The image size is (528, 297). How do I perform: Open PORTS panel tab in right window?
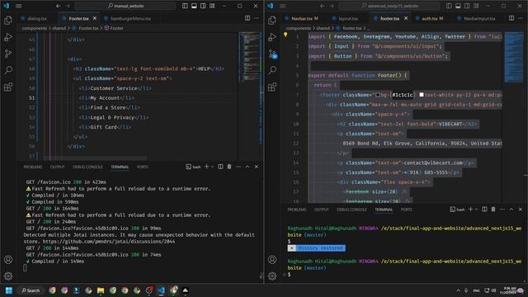click(407, 210)
